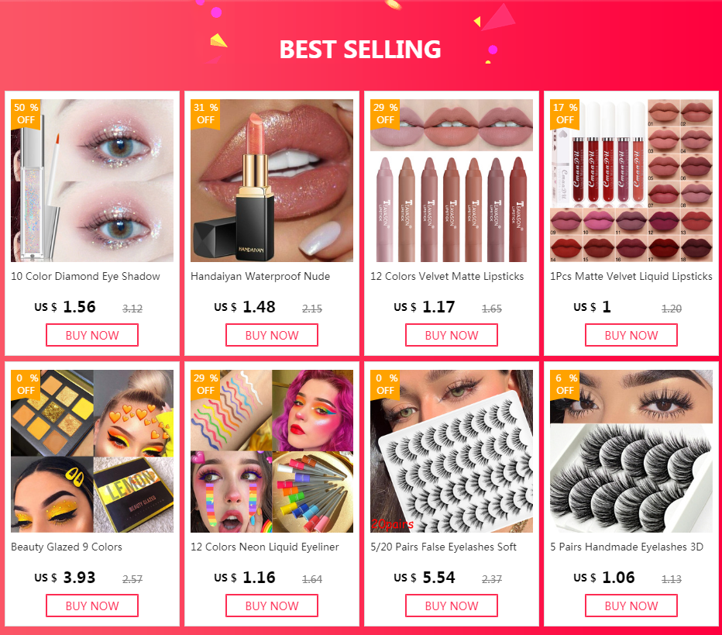Buy the 12 Colors Neon Liquid Eyeliner
Viewport: 722px width, 635px height.
point(272,606)
